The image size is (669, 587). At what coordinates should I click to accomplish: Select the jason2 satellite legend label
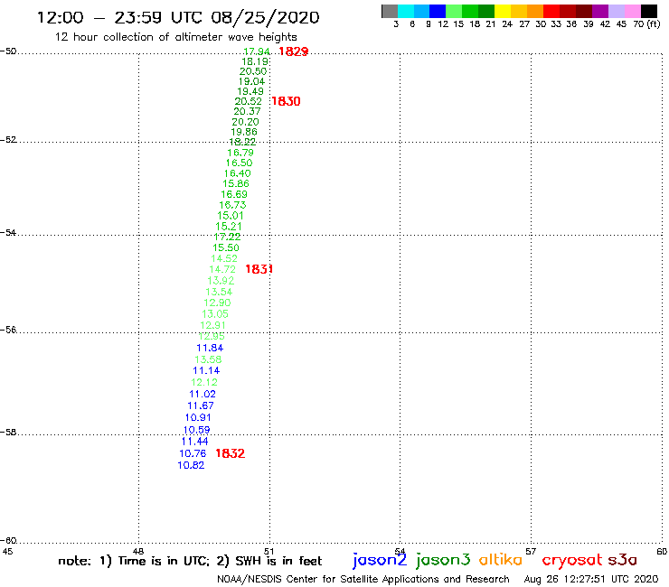click(380, 560)
